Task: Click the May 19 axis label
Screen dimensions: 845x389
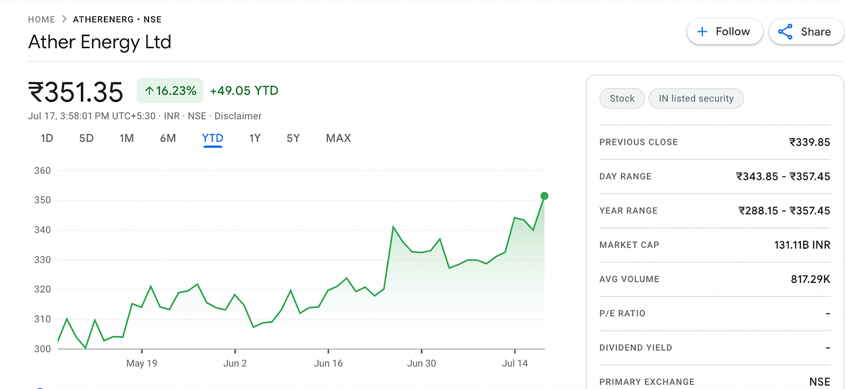Action: [142, 363]
